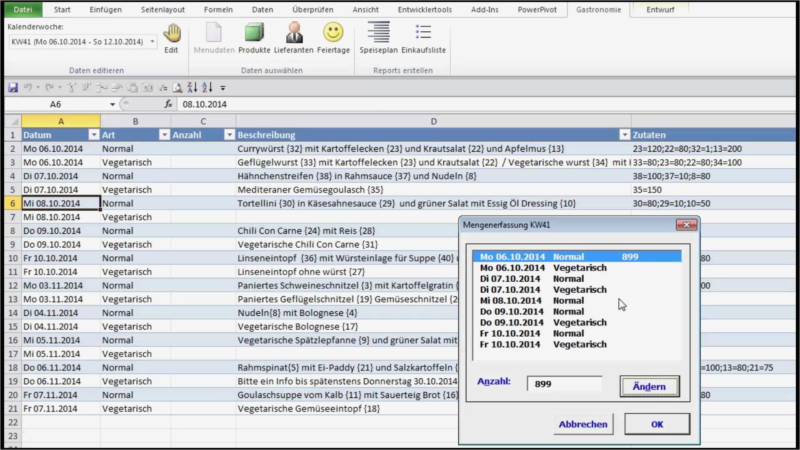This screenshot has width=800, height=450.
Task: Open the Beschreibung filter arrow
Action: (624, 135)
